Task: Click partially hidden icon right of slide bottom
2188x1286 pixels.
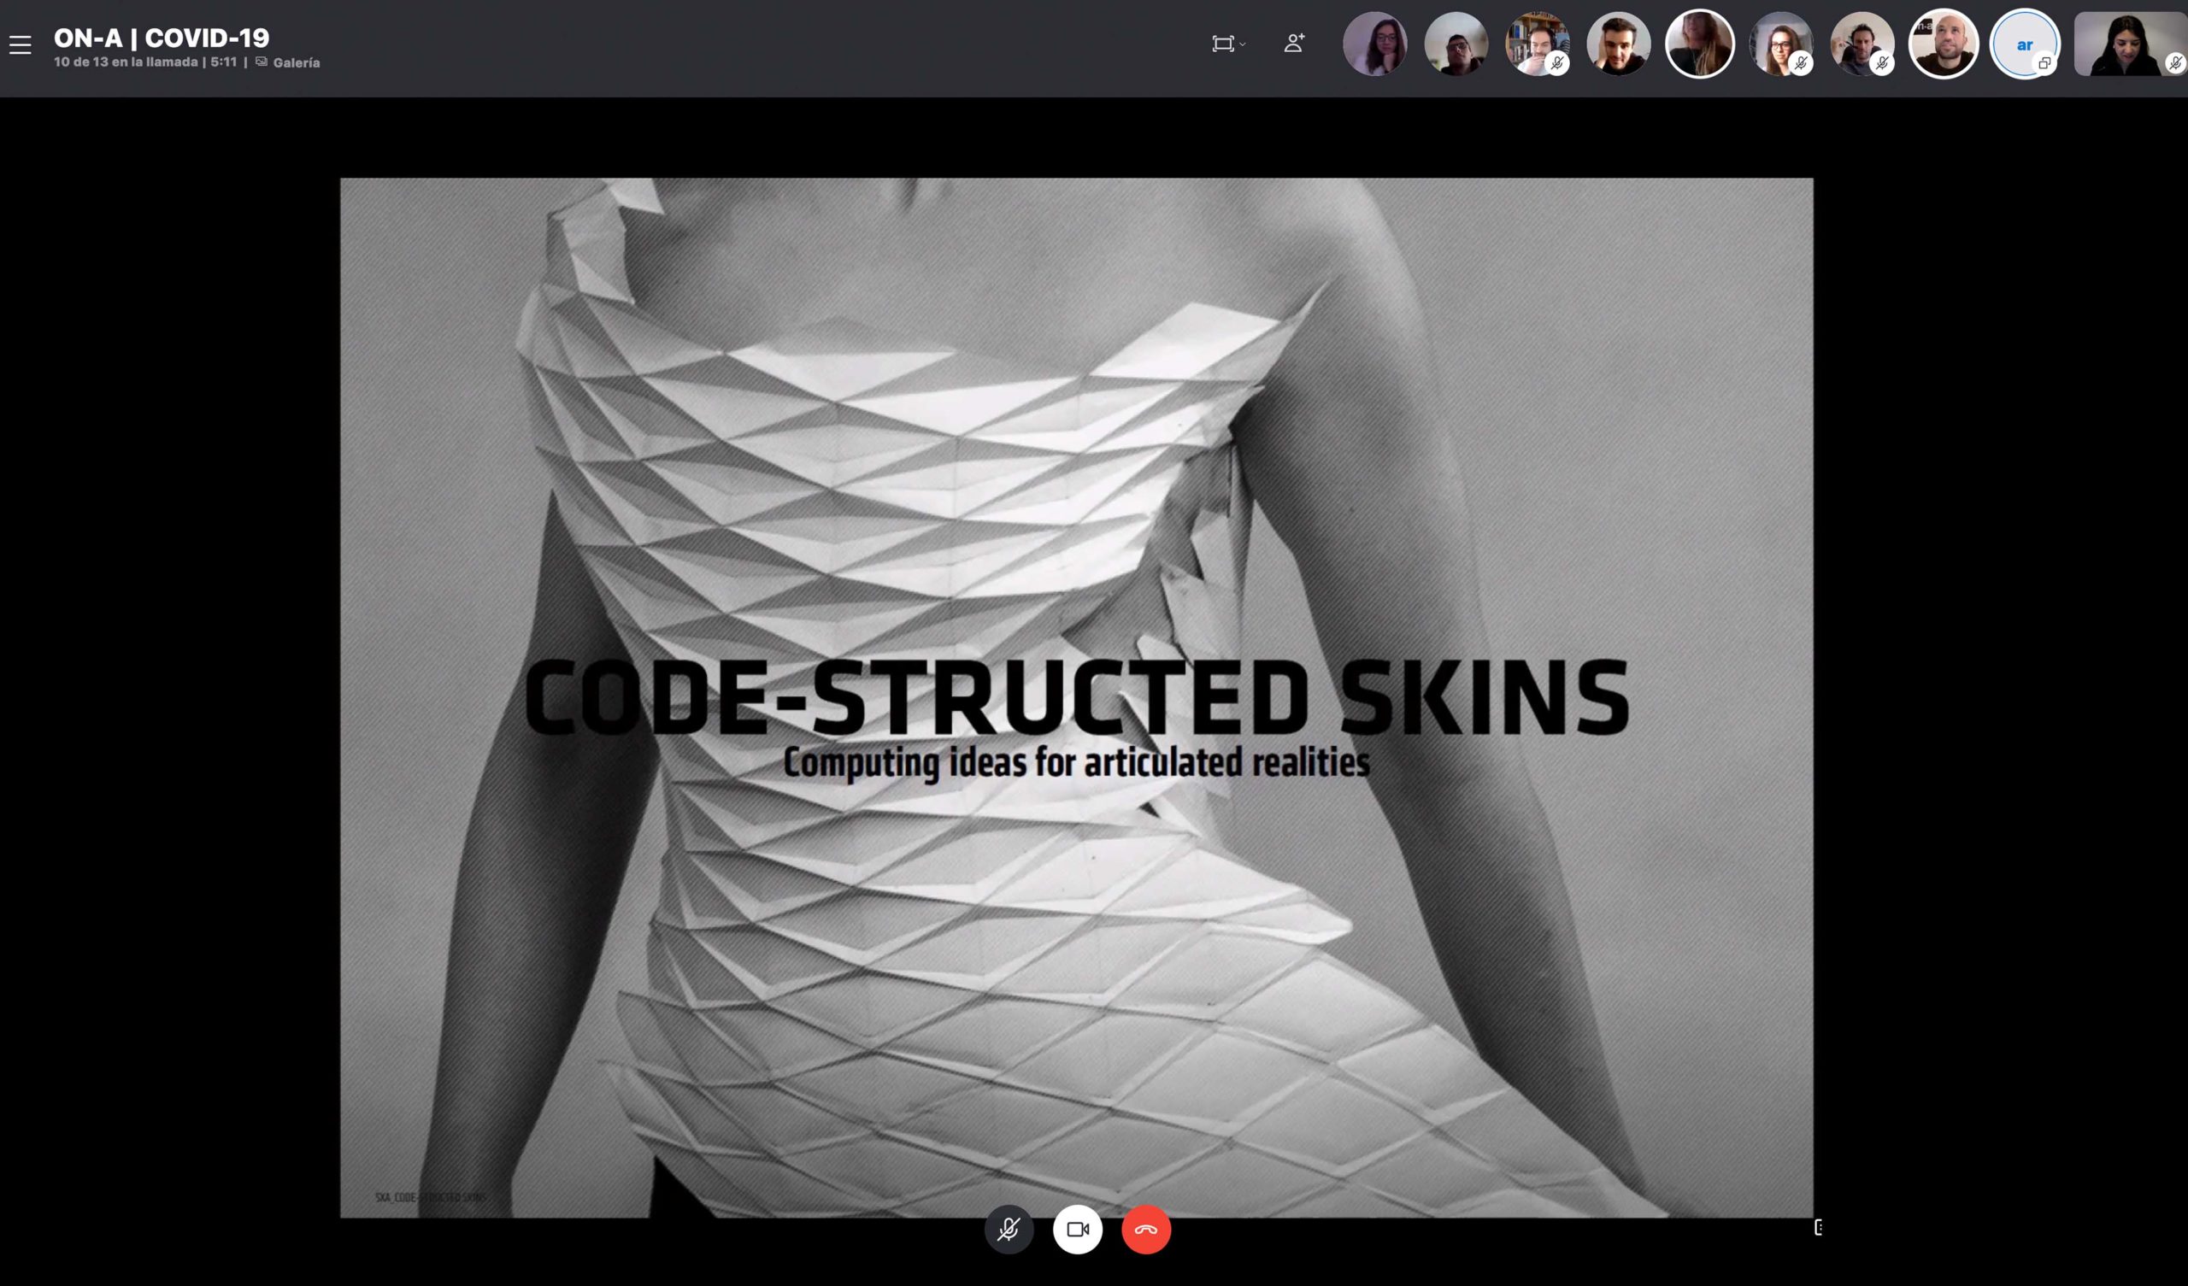Action: (1818, 1226)
